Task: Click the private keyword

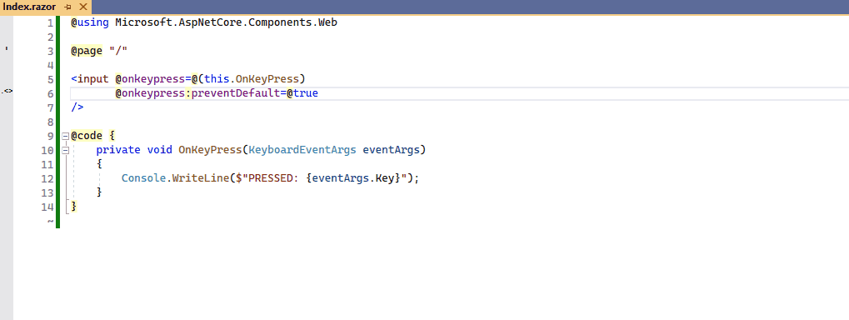Action: coord(118,149)
